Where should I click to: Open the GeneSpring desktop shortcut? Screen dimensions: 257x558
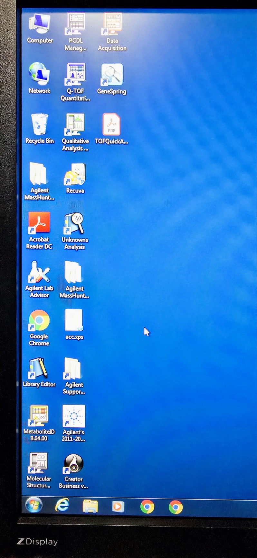[112, 75]
